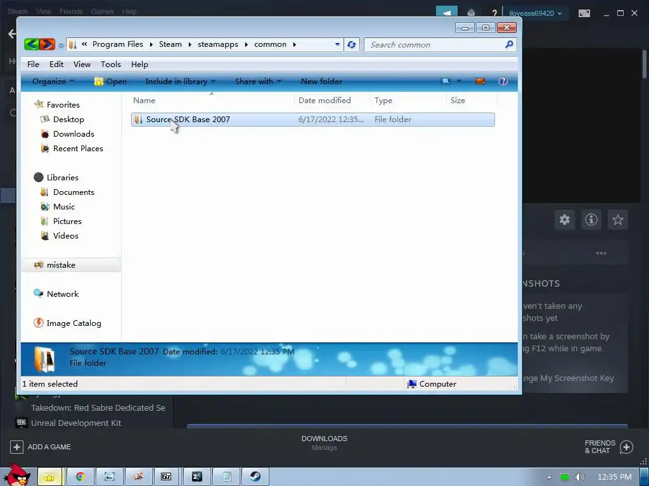Change your view icon in toolbar
This screenshot has width=649, height=486.
[x=446, y=82]
